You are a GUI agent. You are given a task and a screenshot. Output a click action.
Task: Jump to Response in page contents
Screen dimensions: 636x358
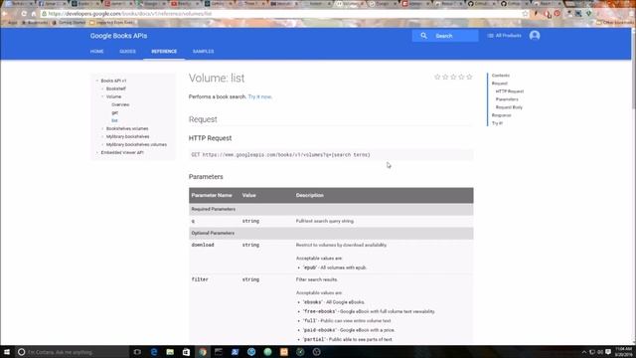click(x=501, y=115)
